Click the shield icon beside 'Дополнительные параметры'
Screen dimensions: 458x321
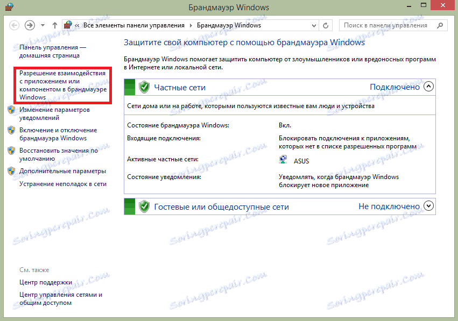click(x=11, y=171)
